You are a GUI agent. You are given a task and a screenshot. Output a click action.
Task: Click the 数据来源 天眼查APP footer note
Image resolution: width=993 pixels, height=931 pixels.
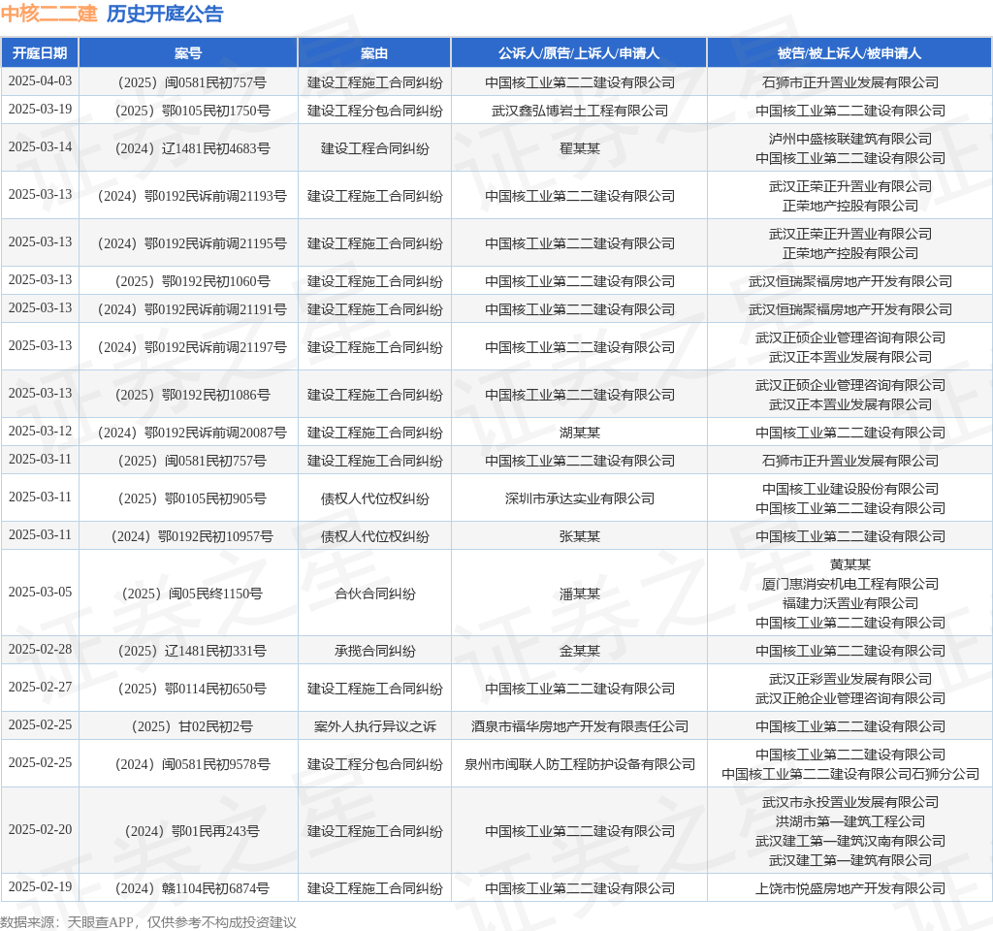tap(147, 922)
